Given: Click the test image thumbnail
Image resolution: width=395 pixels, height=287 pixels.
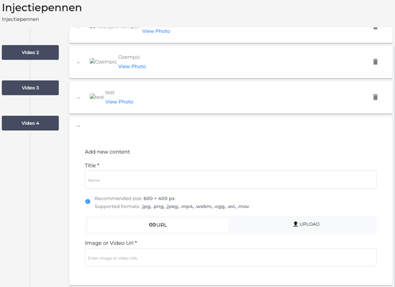Looking at the screenshot, I should click(96, 97).
